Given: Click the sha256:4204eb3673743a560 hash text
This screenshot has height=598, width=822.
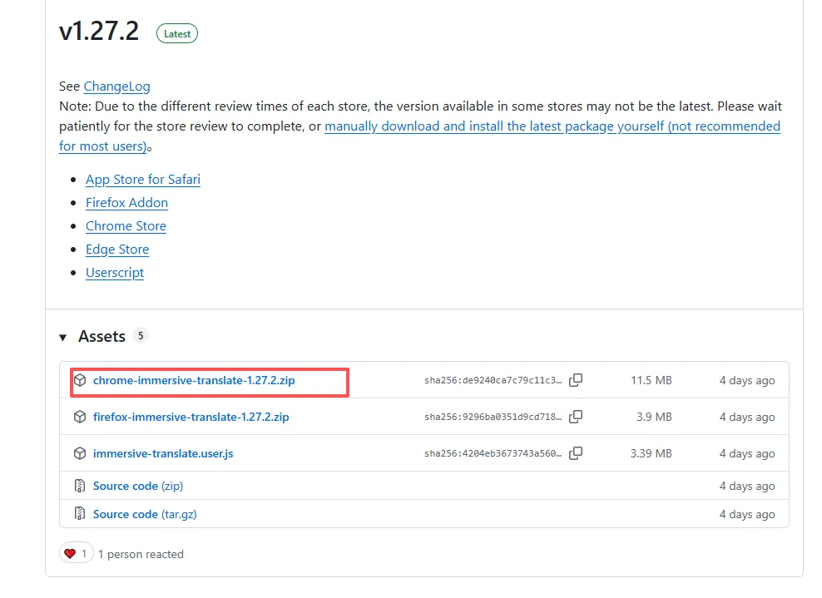Looking at the screenshot, I should click(493, 454).
